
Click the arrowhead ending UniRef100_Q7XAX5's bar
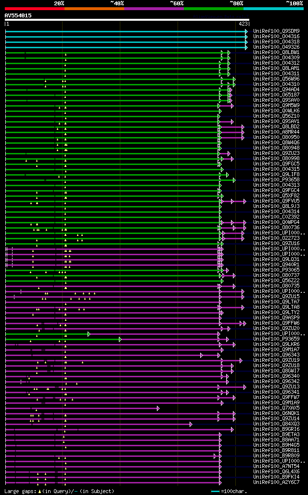pos(158,409)
